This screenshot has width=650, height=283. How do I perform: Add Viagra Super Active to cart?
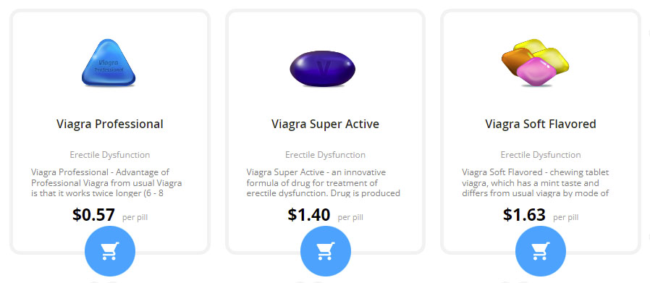[x=326, y=251]
